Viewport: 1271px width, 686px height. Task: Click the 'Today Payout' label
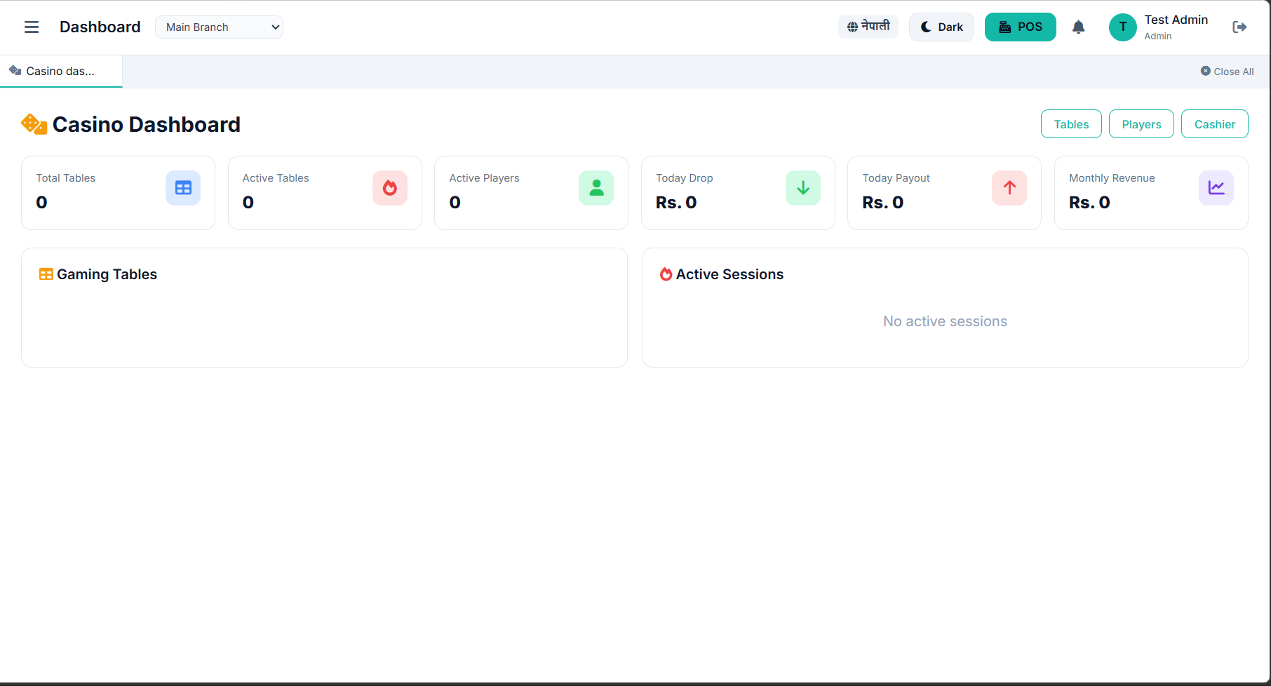click(x=896, y=178)
